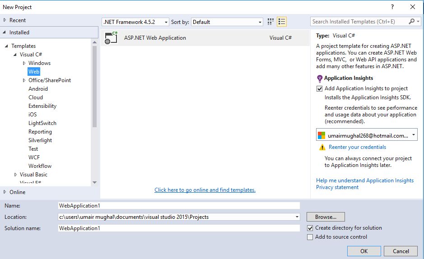Image resolution: width=424 pixels, height=259 pixels.
Task: Click the Reenter your credentials link
Action: point(357,147)
